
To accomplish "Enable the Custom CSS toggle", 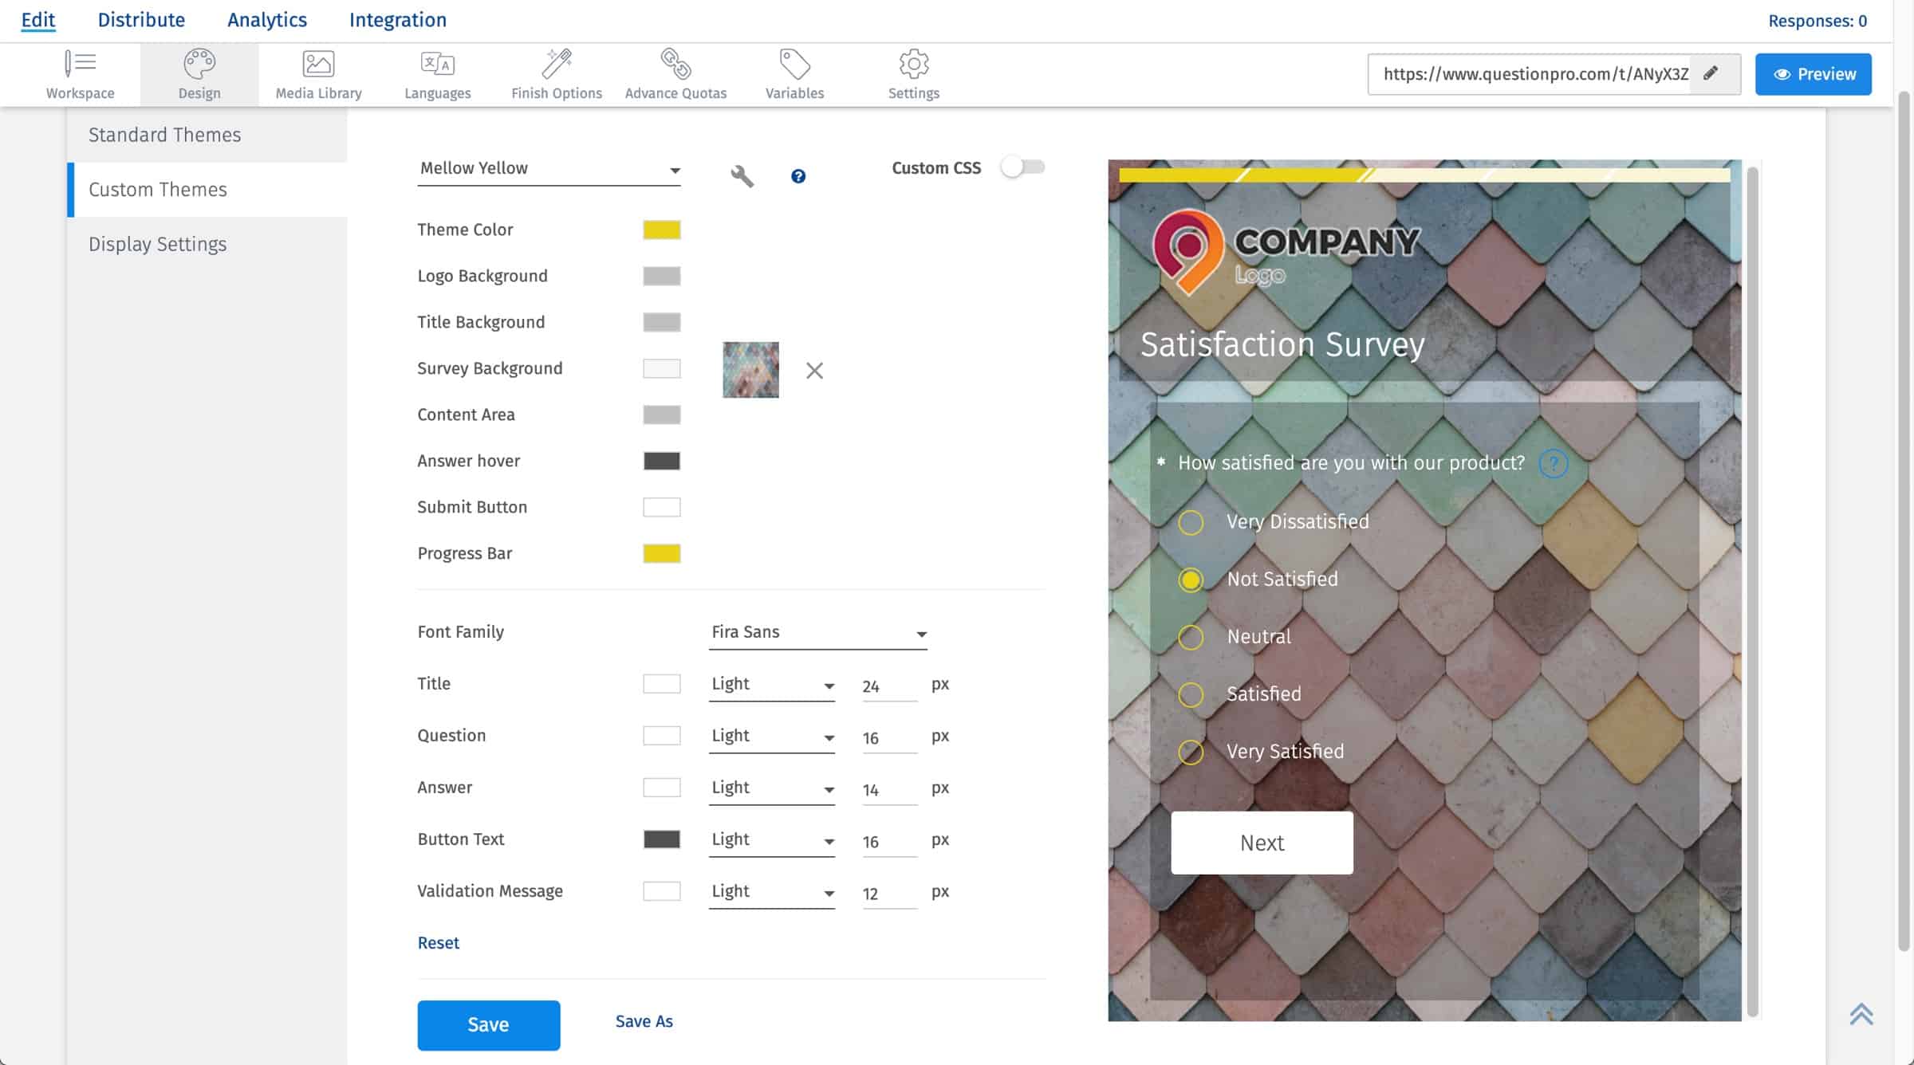I will [x=1022, y=167].
